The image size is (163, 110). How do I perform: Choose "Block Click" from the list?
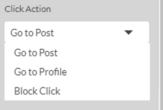[77, 91]
